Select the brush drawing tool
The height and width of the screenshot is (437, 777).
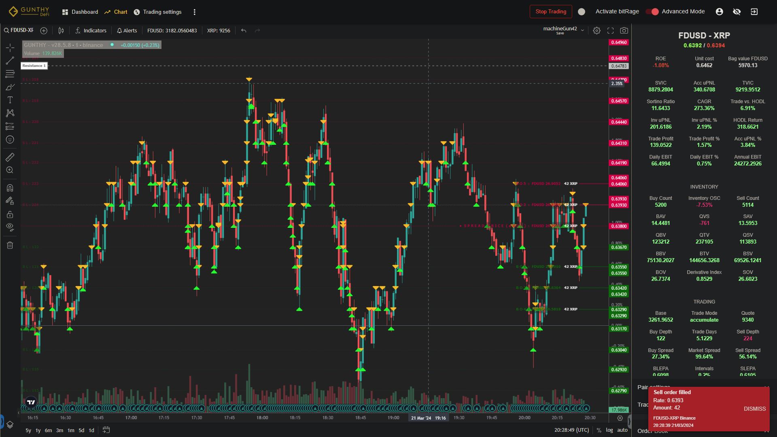click(x=10, y=87)
